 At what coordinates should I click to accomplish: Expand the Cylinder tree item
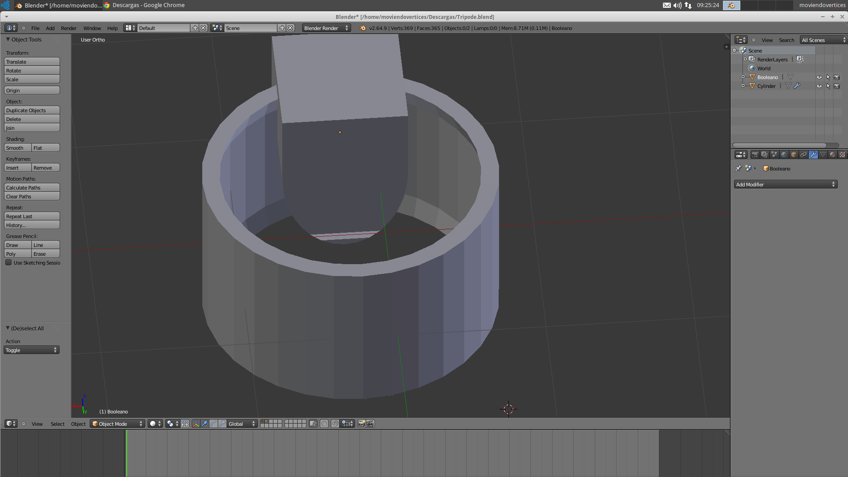tap(743, 86)
